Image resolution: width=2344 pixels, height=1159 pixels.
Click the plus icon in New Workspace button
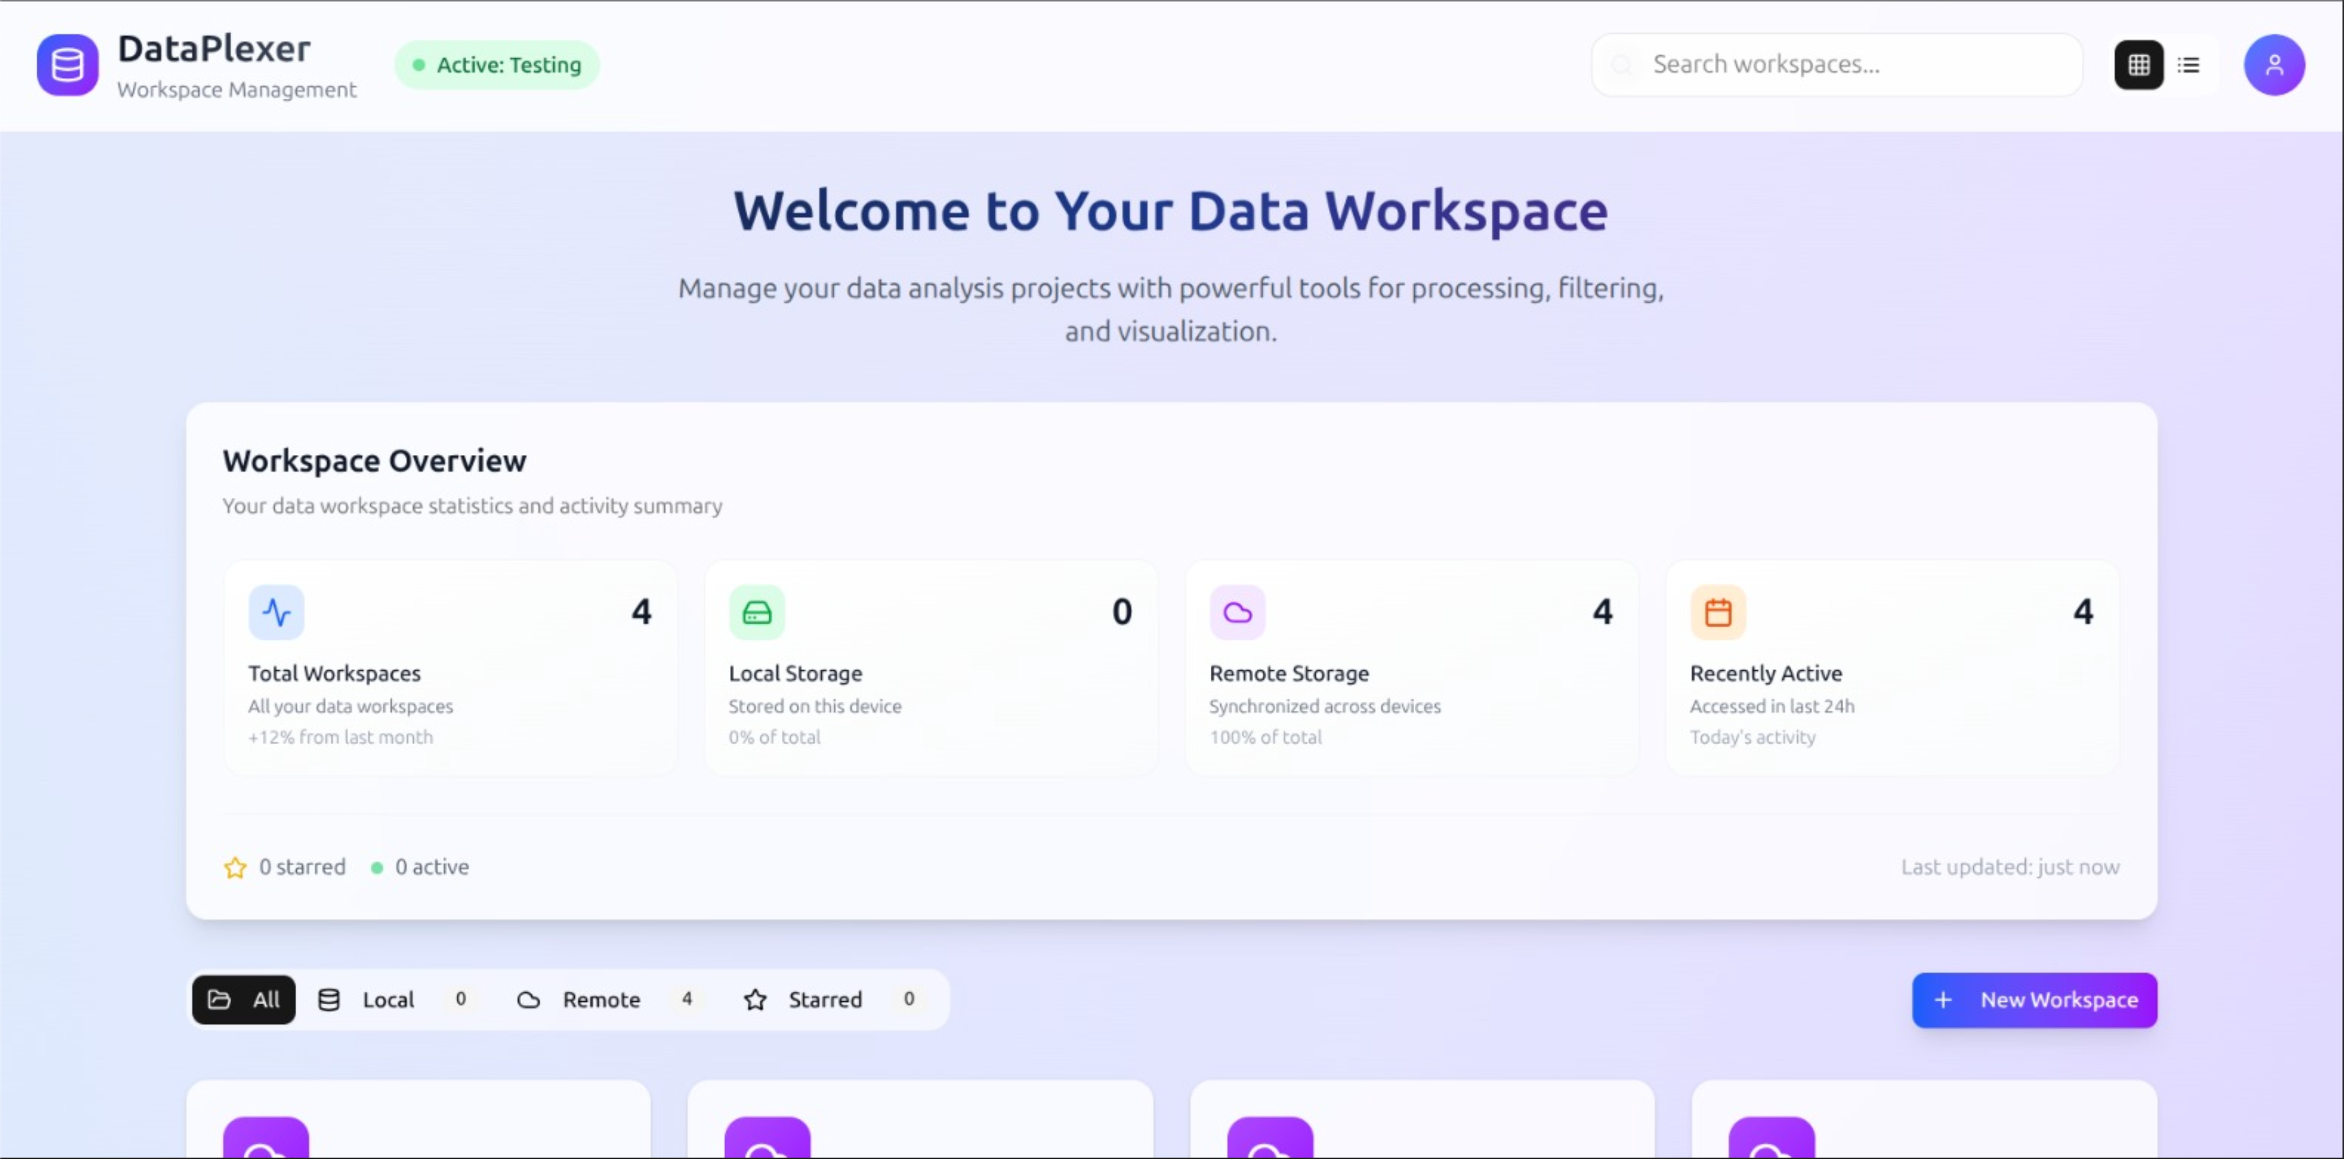pyautogui.click(x=1943, y=1000)
